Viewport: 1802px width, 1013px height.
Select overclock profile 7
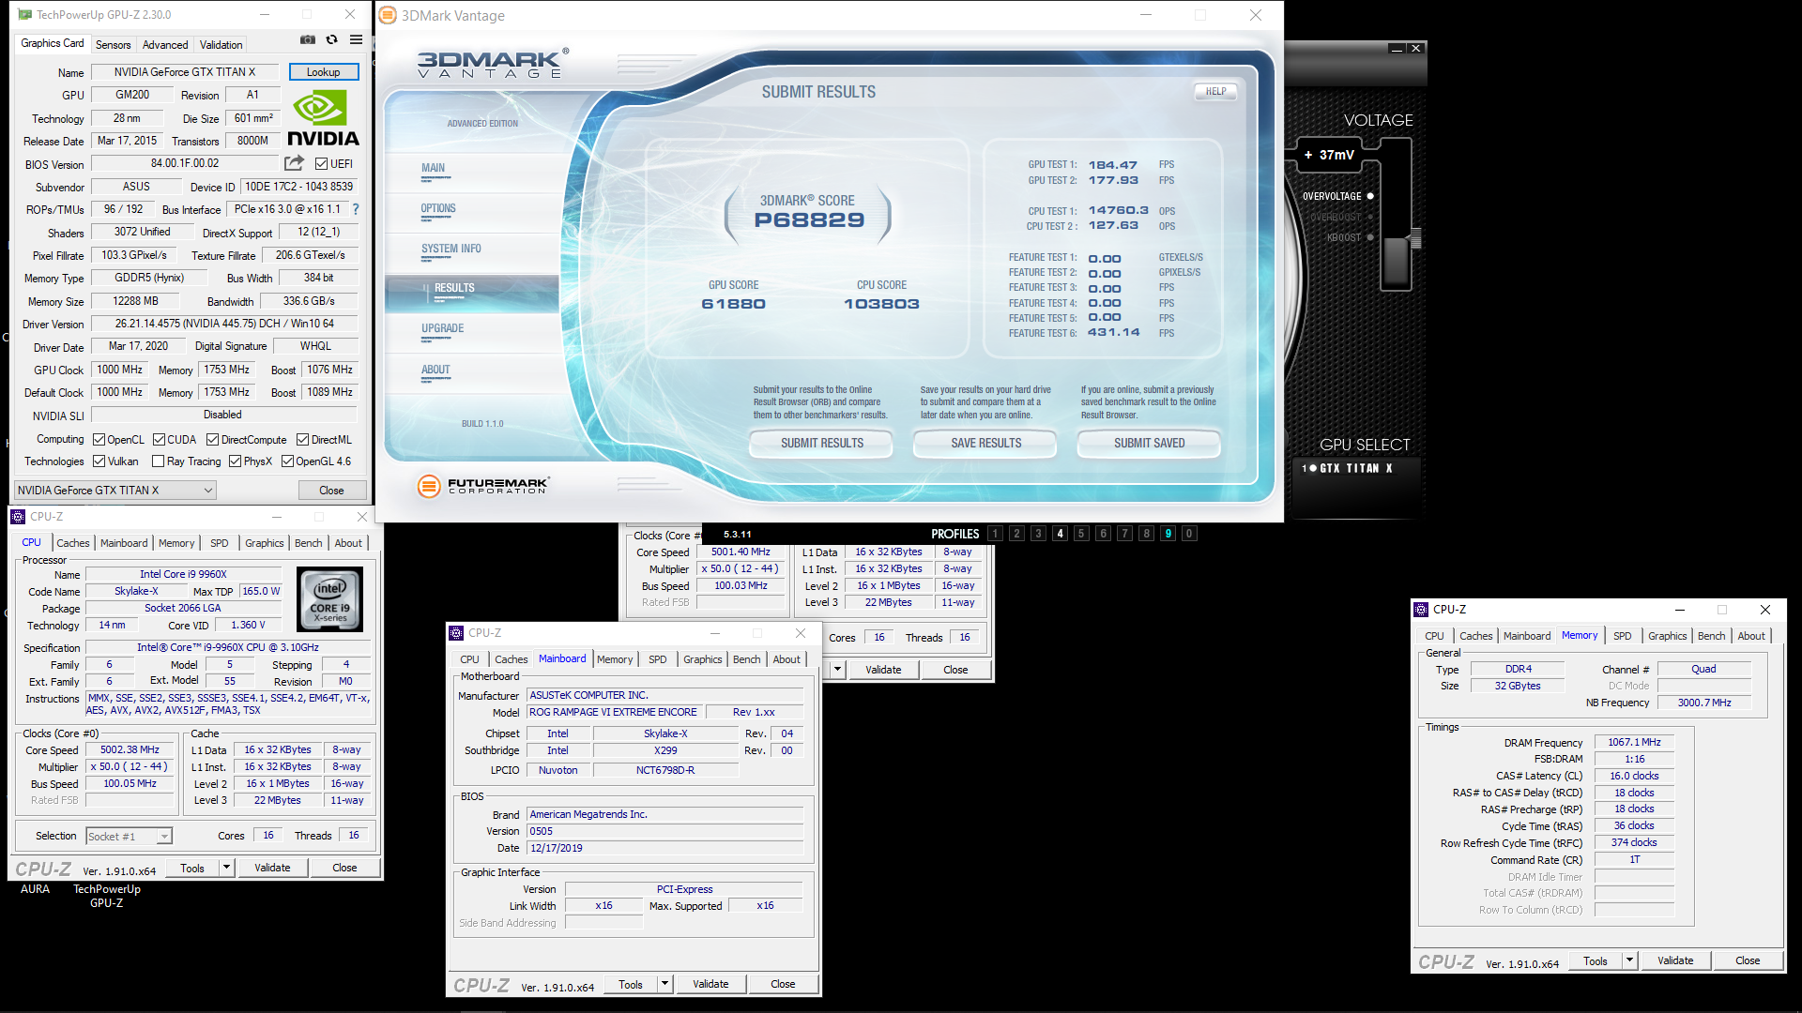tap(1124, 534)
